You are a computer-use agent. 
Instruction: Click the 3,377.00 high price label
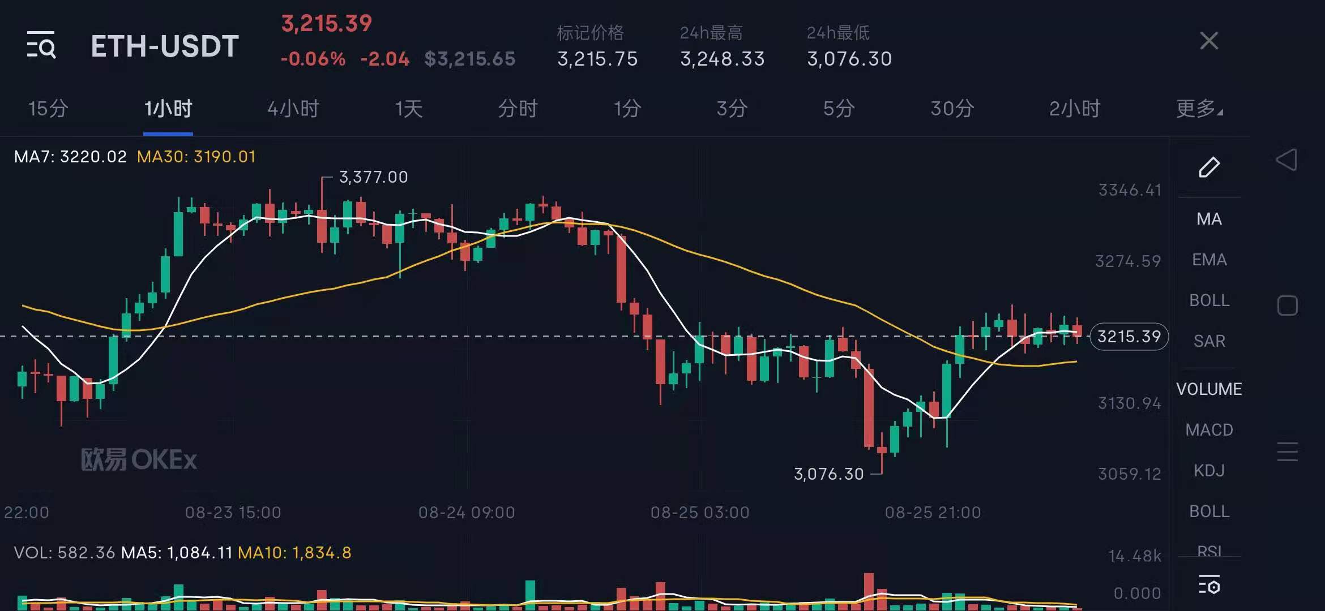pos(373,177)
